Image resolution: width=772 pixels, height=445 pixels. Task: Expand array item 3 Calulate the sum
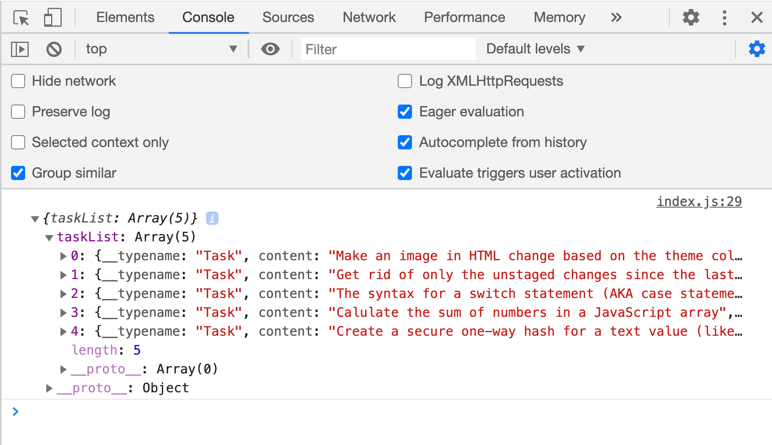(63, 313)
